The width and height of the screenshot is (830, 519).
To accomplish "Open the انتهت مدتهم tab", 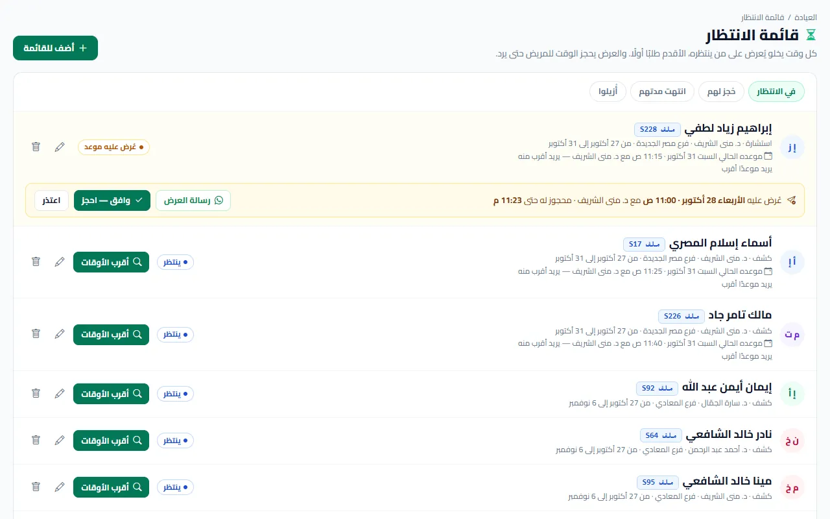I will [x=662, y=91].
